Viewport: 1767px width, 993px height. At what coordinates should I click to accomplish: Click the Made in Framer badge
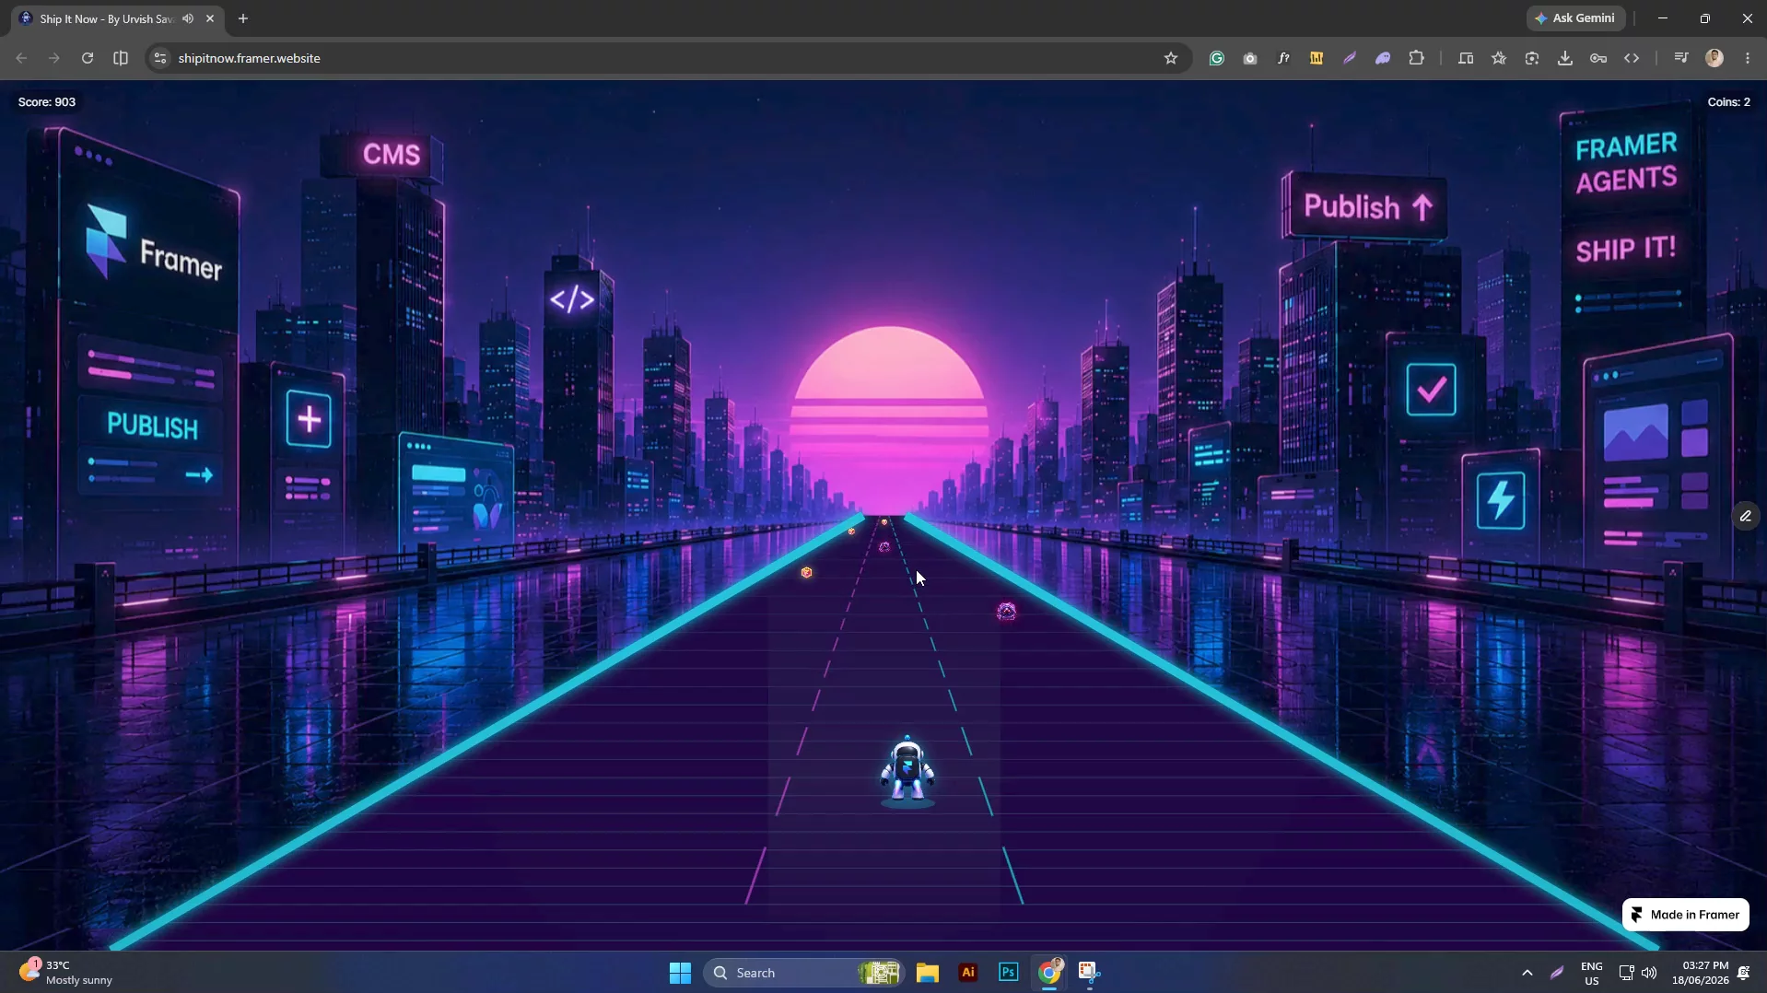tap(1685, 915)
